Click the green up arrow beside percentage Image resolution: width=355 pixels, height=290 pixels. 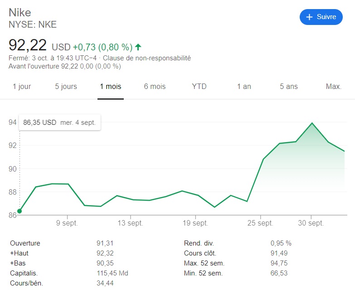point(138,47)
